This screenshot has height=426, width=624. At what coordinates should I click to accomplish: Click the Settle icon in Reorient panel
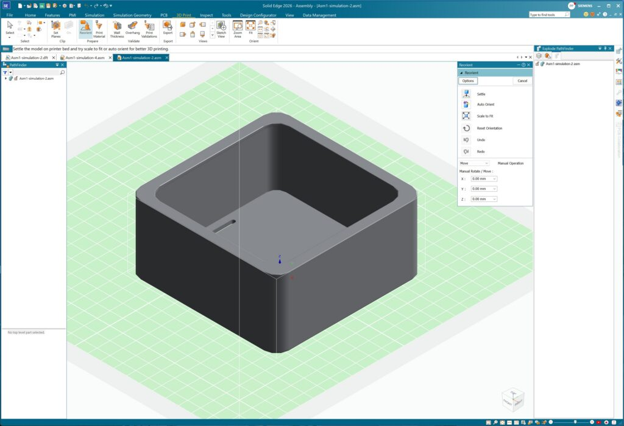[466, 94]
